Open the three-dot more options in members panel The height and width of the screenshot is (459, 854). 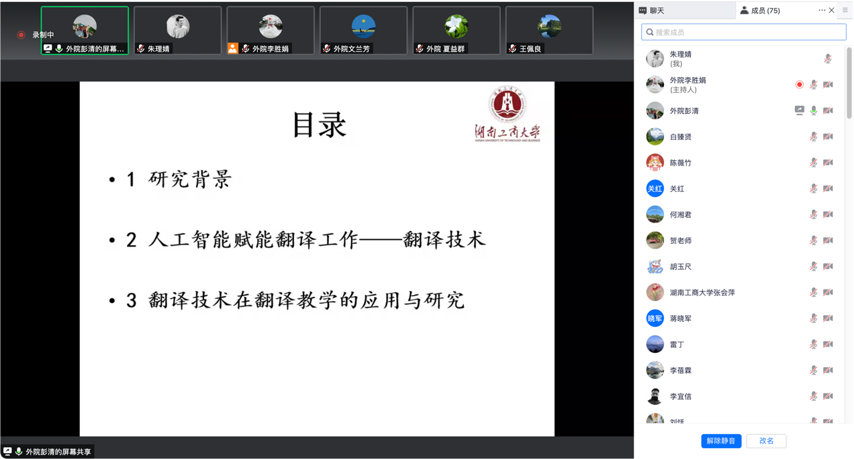point(821,10)
